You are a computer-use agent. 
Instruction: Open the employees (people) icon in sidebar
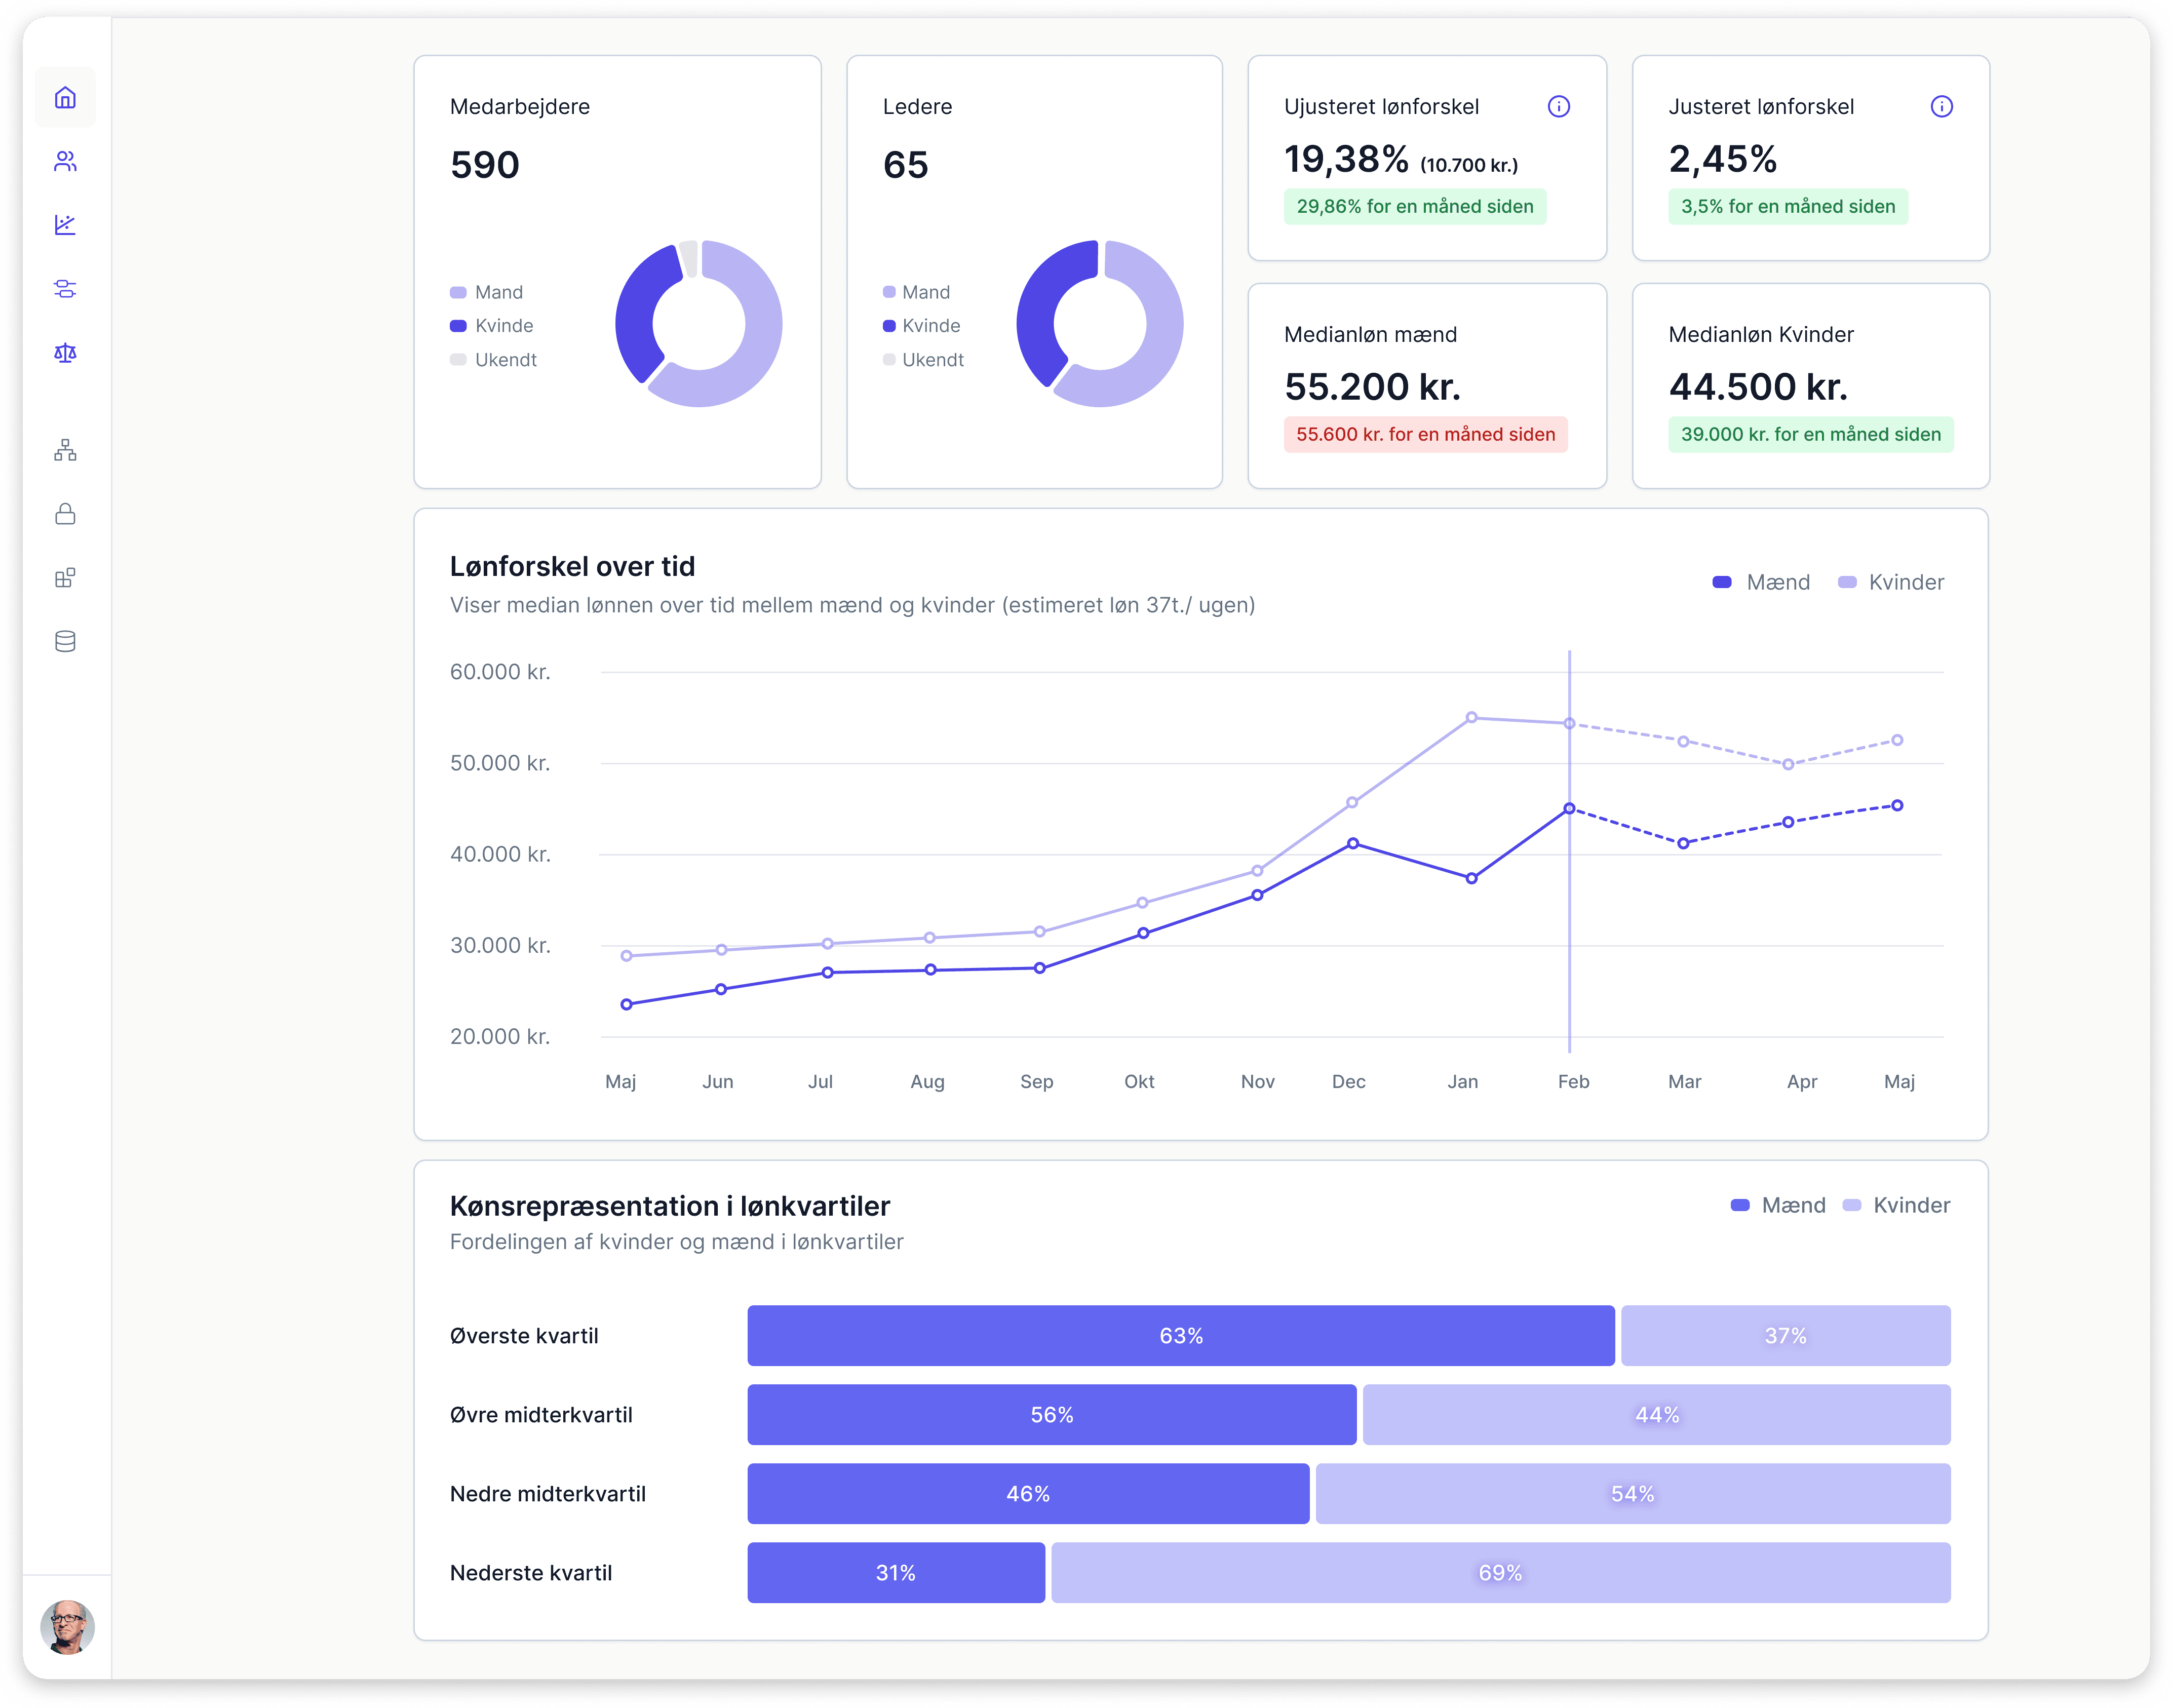pyautogui.click(x=66, y=161)
